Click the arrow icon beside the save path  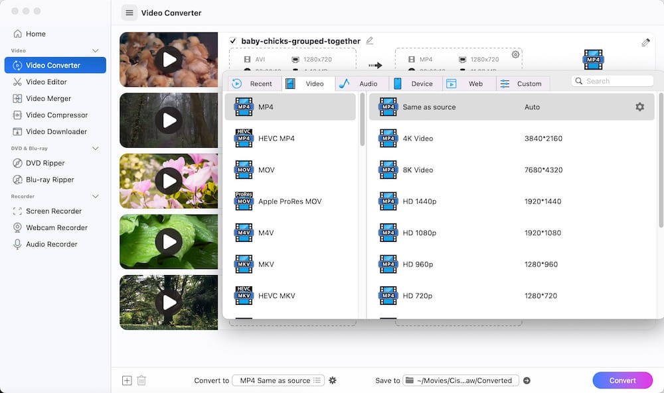527,380
